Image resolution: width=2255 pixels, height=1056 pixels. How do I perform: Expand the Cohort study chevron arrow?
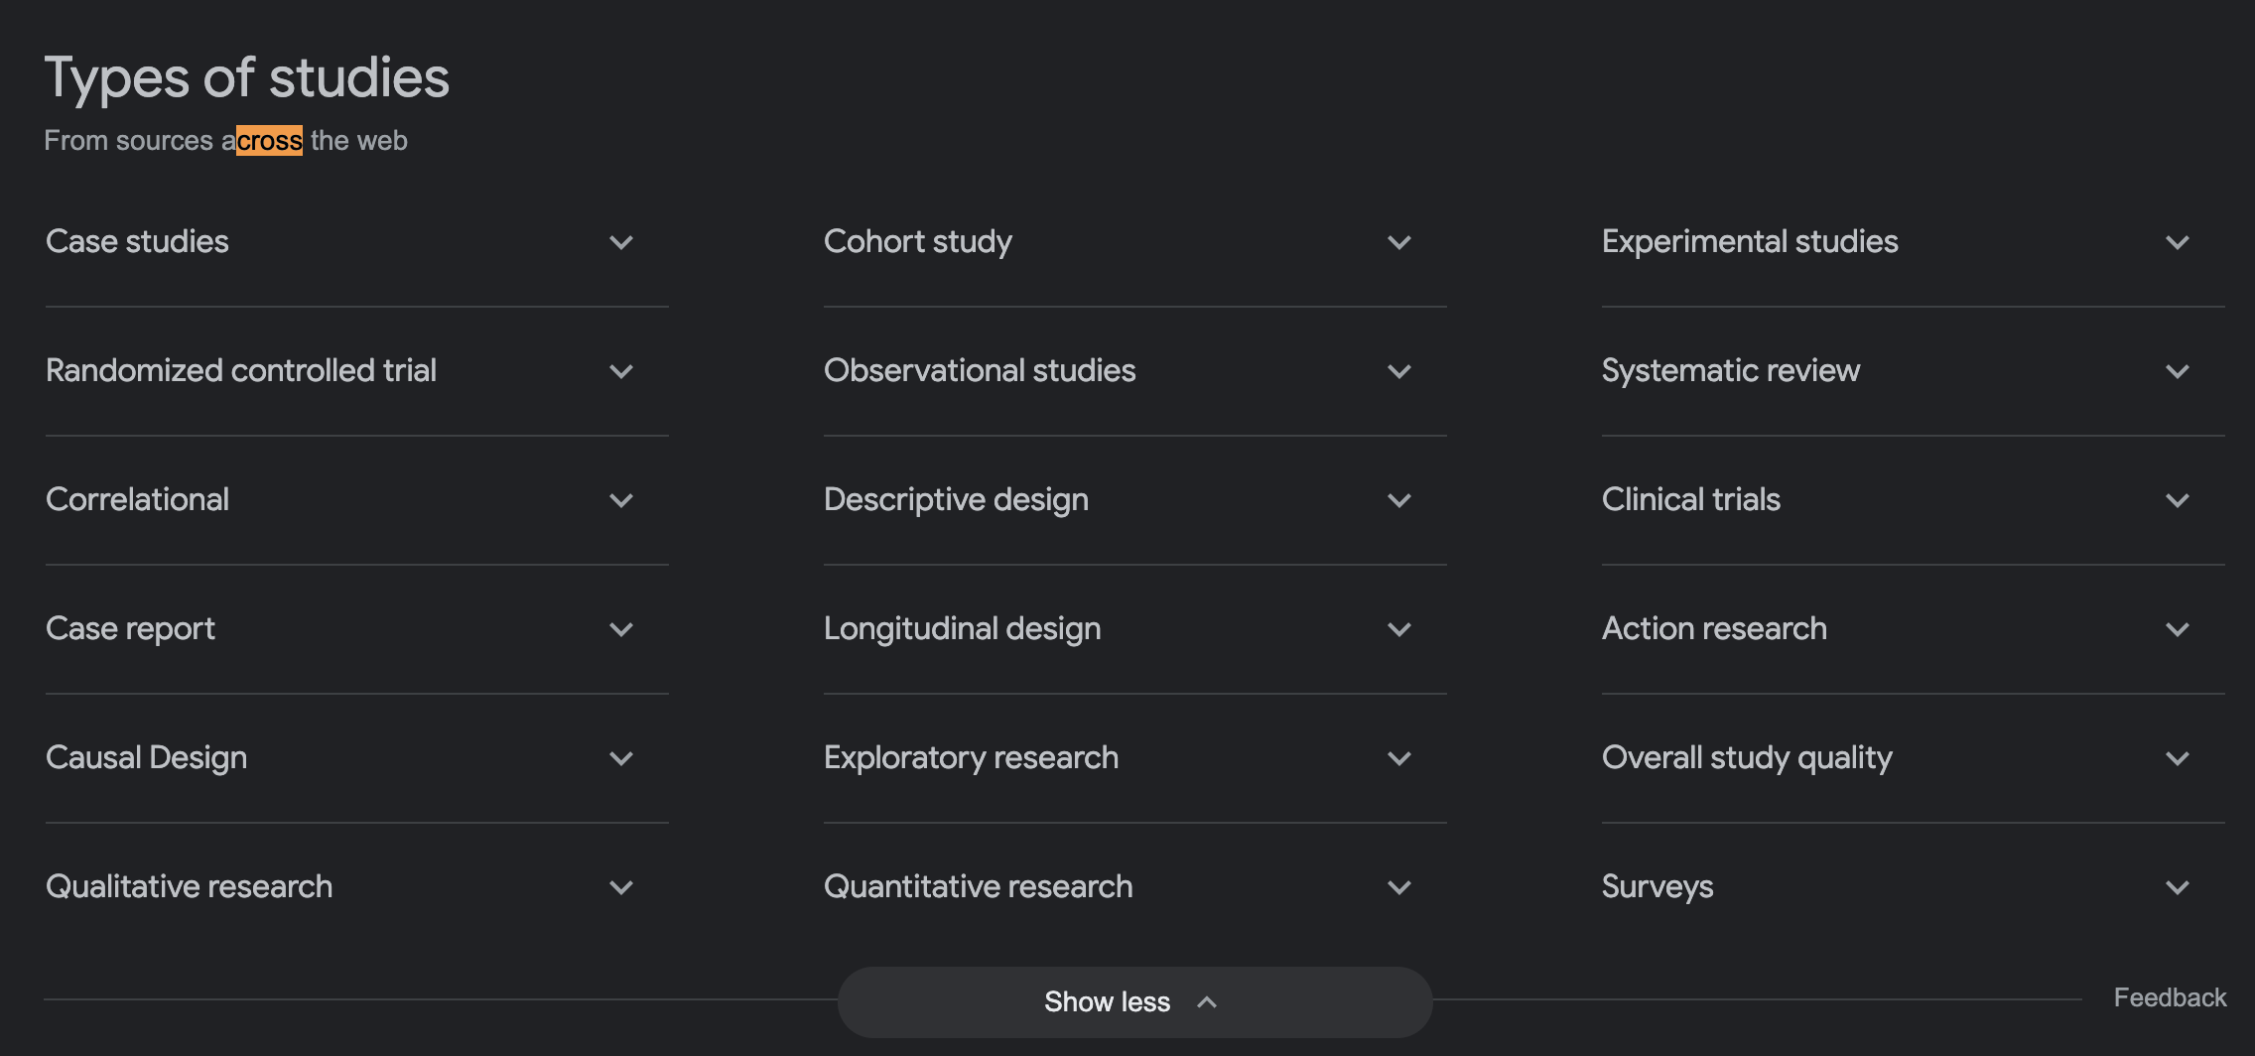coord(1399,242)
